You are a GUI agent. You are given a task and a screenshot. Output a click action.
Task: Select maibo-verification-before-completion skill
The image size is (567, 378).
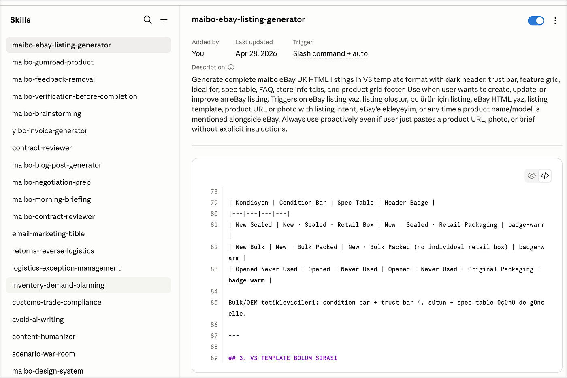88,96
